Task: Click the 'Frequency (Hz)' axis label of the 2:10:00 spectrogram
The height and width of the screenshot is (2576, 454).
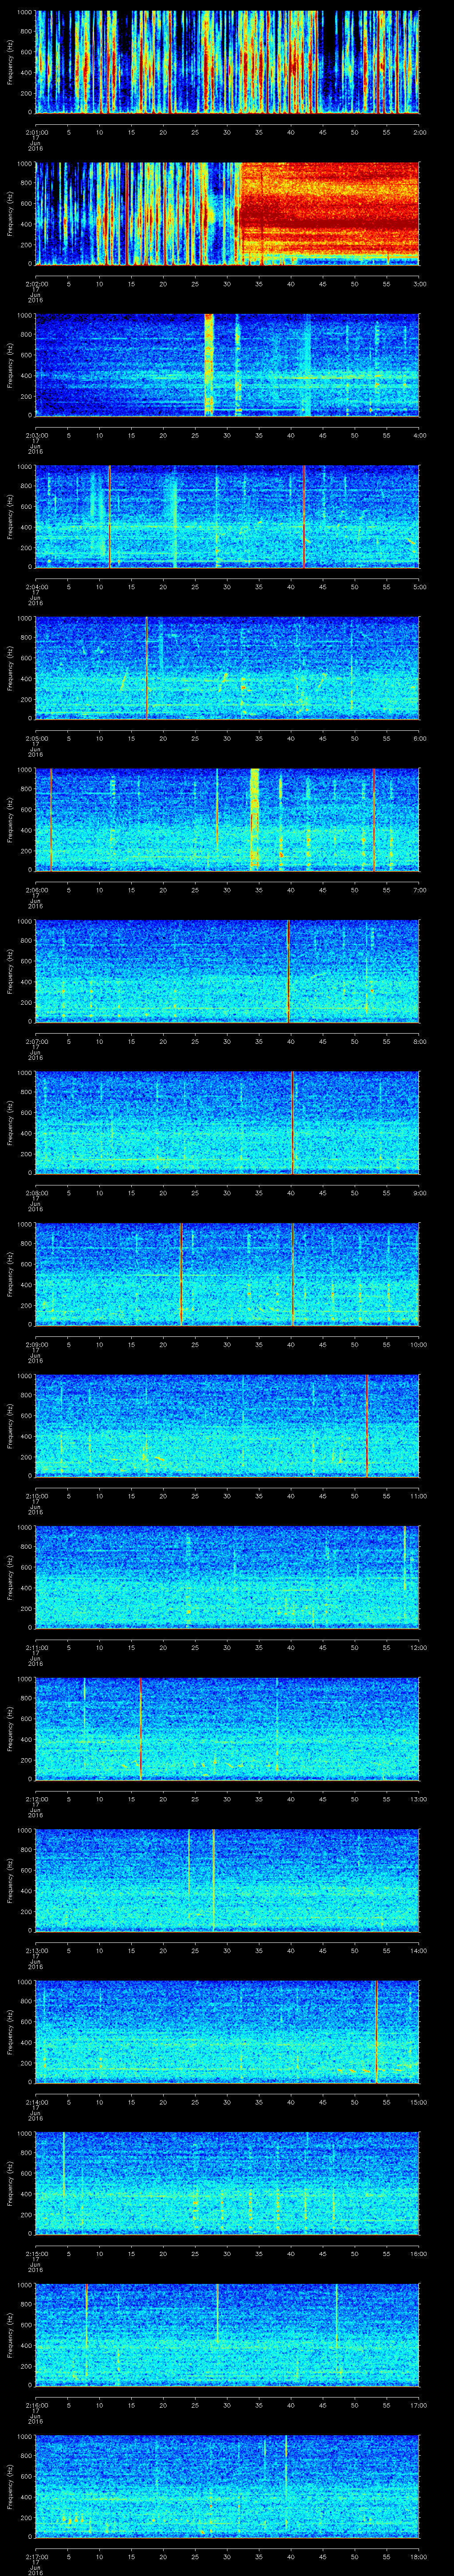Action: pyautogui.click(x=10, y=1425)
